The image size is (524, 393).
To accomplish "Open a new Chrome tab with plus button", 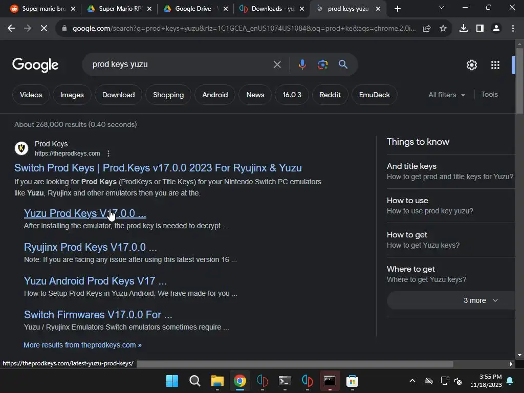I will click(x=397, y=9).
